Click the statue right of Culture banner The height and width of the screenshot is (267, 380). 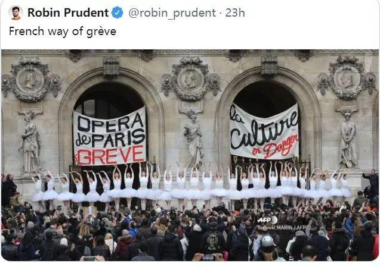(348, 140)
